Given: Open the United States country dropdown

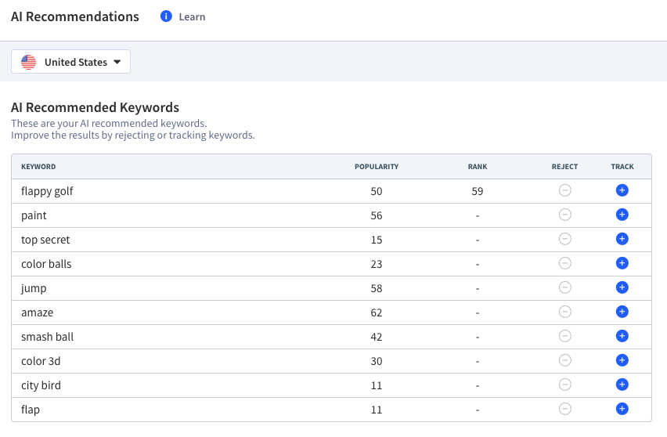Looking at the screenshot, I should tap(70, 62).
